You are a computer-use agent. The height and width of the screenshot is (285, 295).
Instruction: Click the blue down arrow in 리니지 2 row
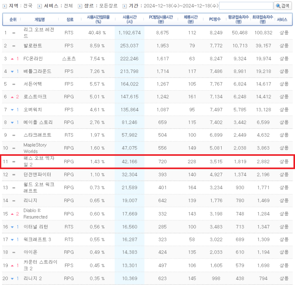[x=12, y=279]
